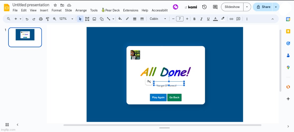Open the Edit menu

24,10
